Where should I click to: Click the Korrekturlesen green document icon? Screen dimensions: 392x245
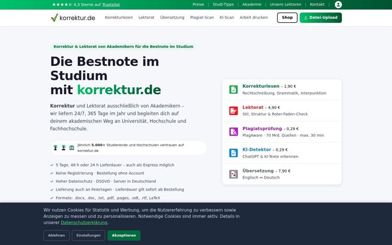234,89
